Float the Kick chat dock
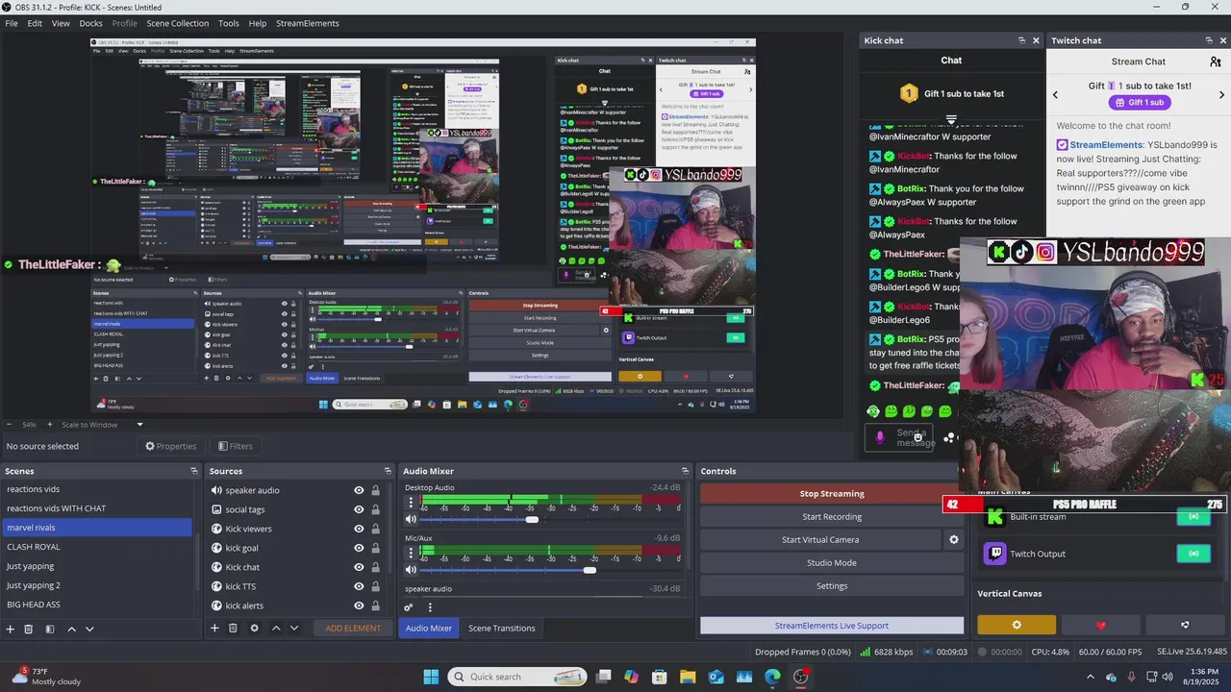Image resolution: width=1231 pixels, height=692 pixels. [1021, 40]
